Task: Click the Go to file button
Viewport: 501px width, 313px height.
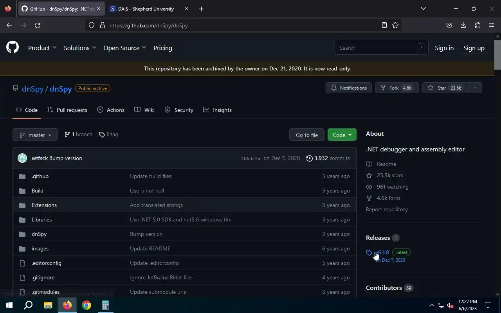Action: (x=307, y=135)
